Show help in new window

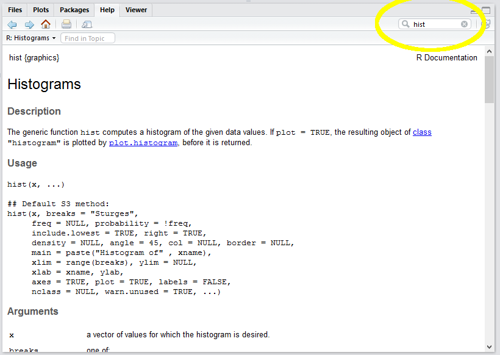click(87, 24)
